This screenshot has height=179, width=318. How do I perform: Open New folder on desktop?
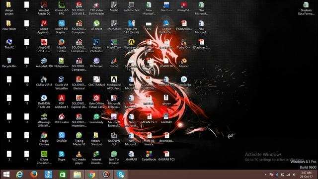coord(9,25)
